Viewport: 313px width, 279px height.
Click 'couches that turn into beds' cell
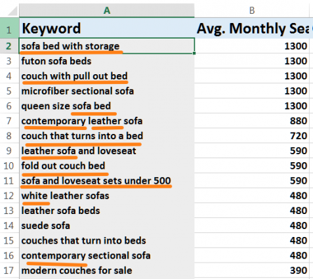pyautogui.click(x=107, y=240)
